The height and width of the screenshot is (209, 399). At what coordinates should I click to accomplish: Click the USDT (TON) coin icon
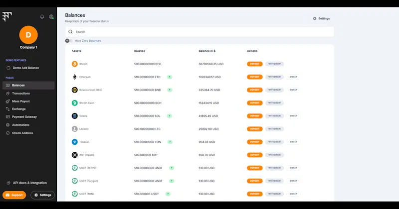pos(74,194)
